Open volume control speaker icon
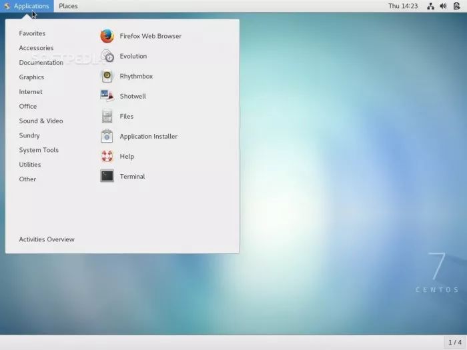The height and width of the screenshot is (350, 467). click(443, 6)
